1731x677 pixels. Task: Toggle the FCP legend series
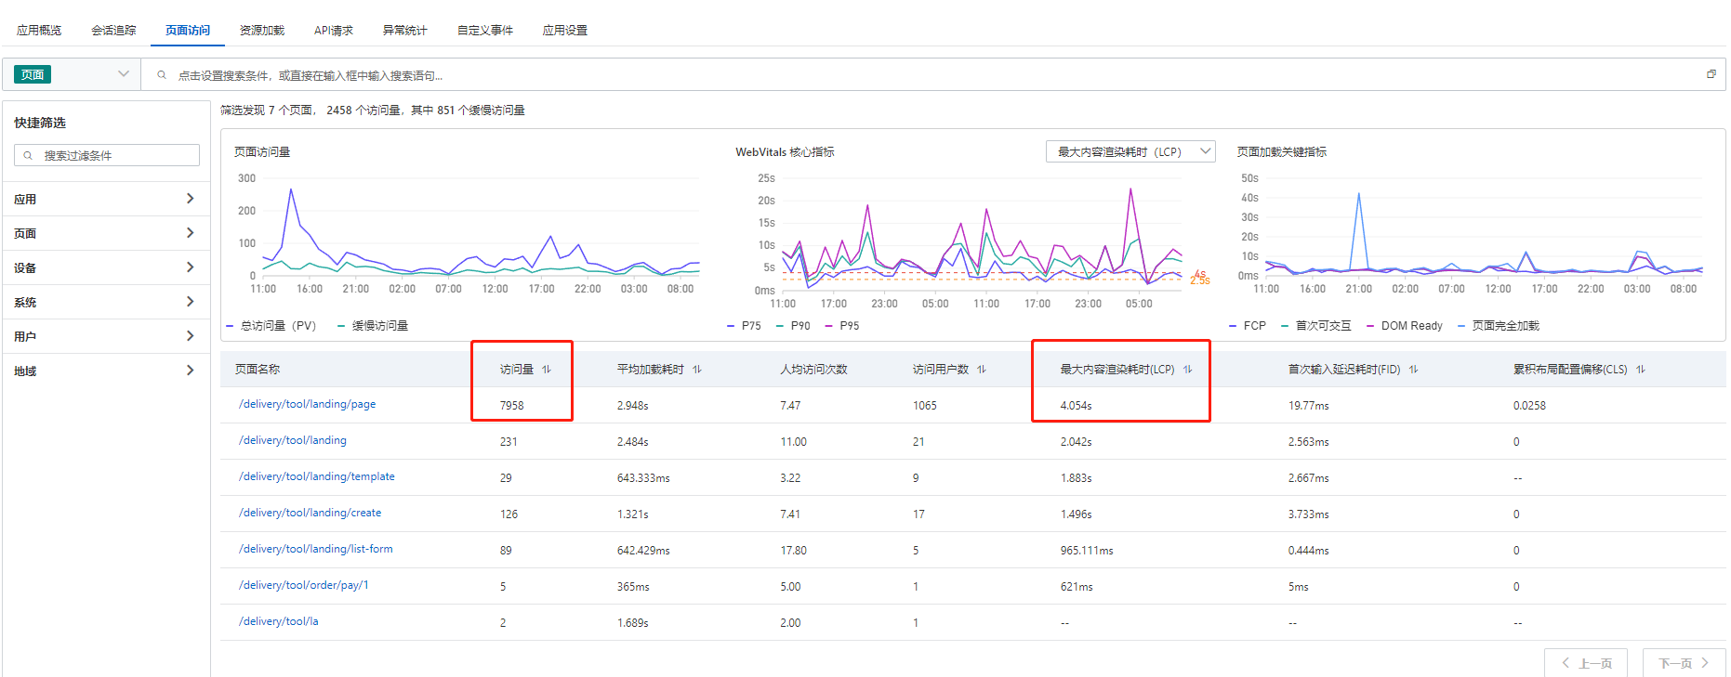click(1248, 326)
